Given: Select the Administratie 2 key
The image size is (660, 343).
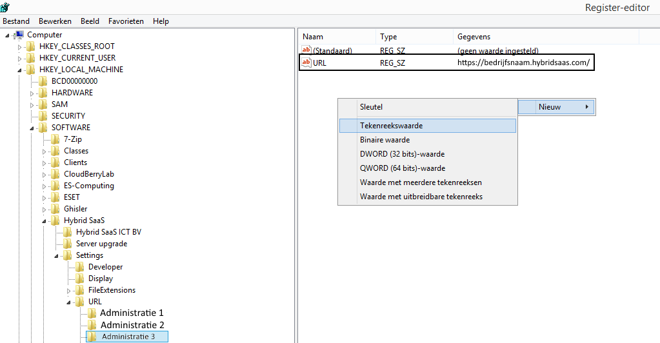Looking at the screenshot, I should click(x=132, y=325).
